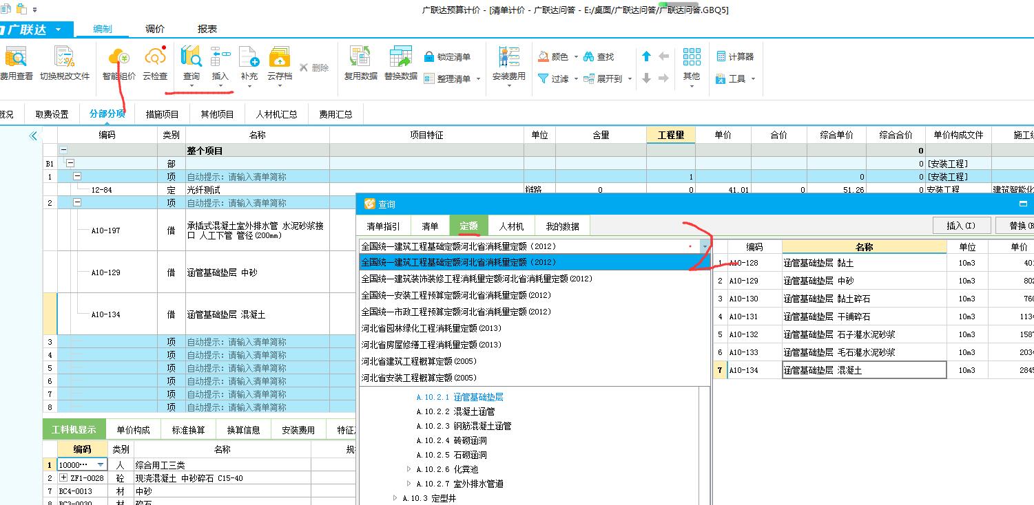Open 颜色 color dropdown
The width and height of the screenshot is (1034, 505).
(557, 56)
